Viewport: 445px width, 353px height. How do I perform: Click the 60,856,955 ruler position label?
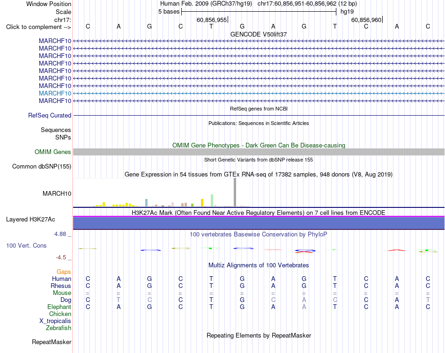click(212, 20)
